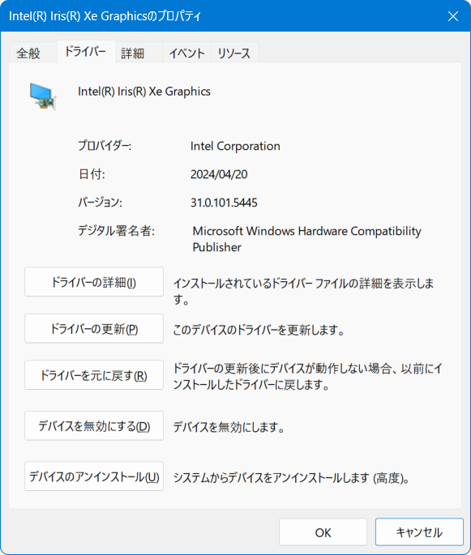Click the デバイスを無効にします description
The height and width of the screenshot is (555, 471).
229,427
